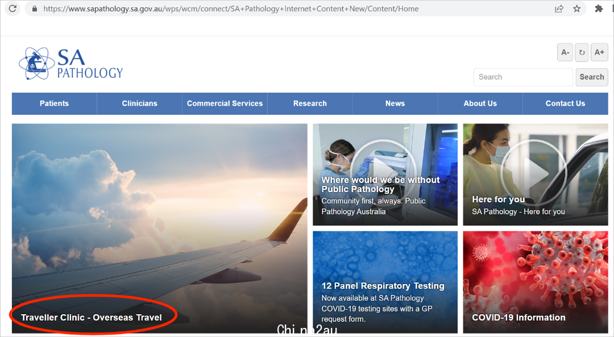
Task: Bookmark this page with the star icon
Action: pyautogui.click(x=577, y=9)
